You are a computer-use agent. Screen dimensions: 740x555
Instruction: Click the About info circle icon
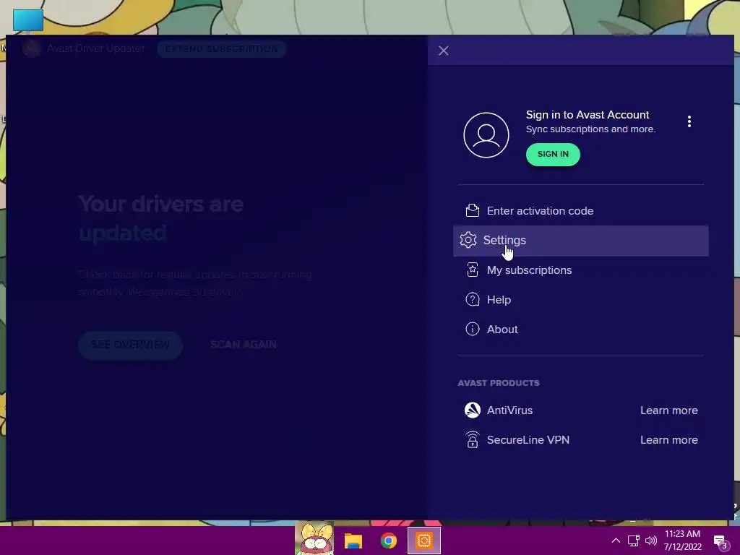click(473, 329)
